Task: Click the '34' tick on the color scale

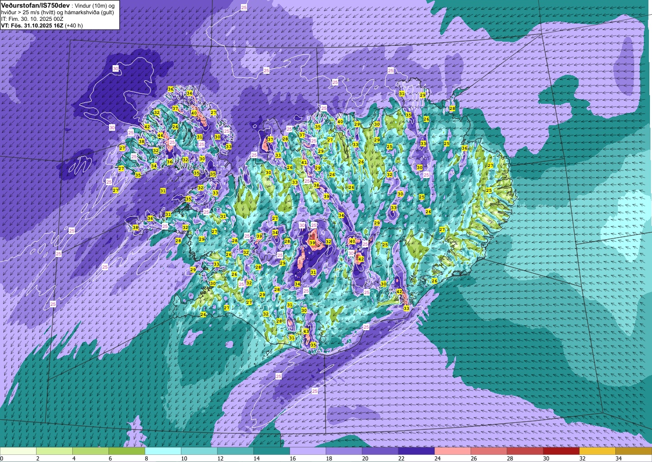Action: [x=618, y=458]
